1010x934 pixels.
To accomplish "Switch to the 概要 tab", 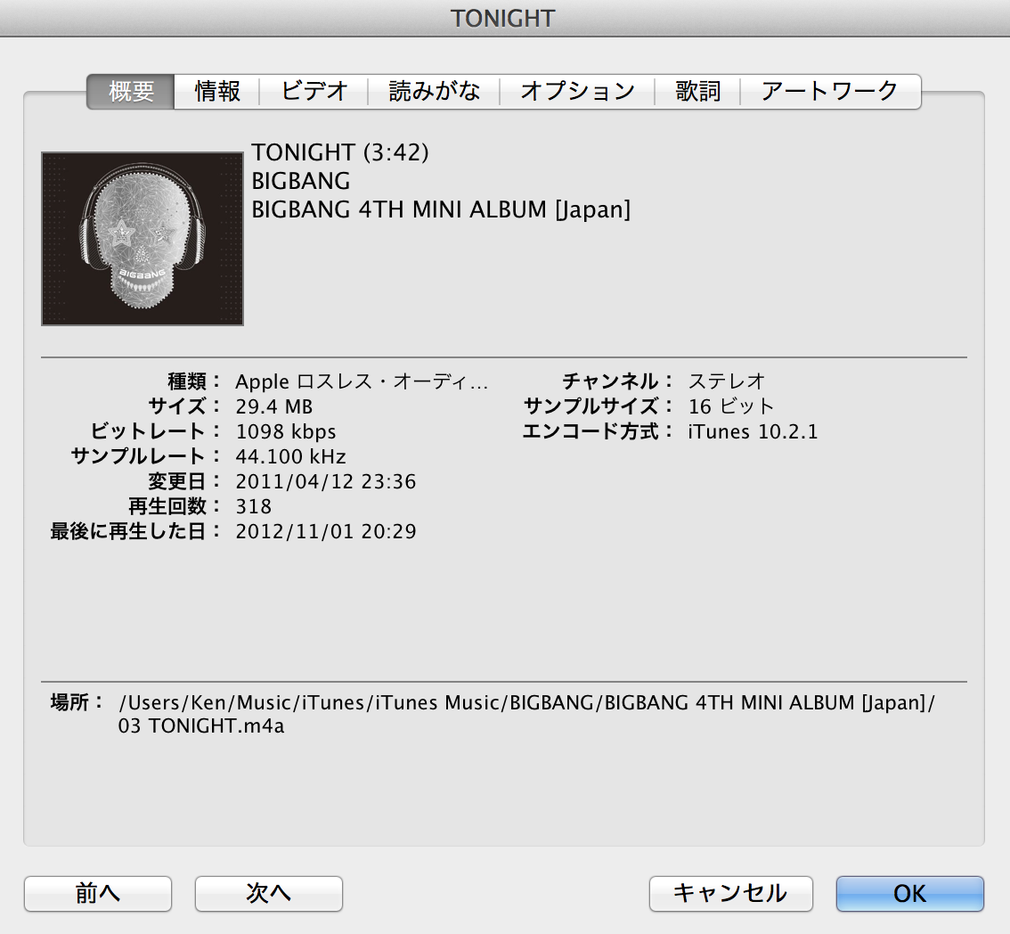I will pyautogui.click(x=131, y=92).
